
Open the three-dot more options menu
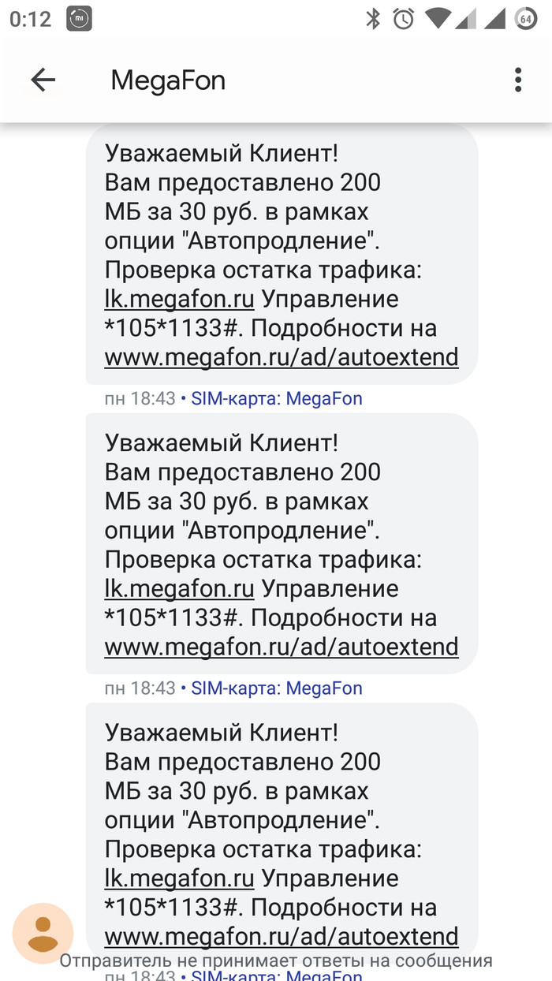point(518,80)
